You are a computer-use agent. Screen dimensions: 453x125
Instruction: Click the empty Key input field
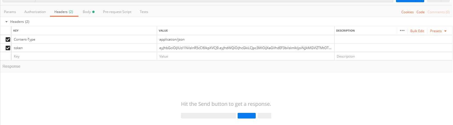pos(84,56)
